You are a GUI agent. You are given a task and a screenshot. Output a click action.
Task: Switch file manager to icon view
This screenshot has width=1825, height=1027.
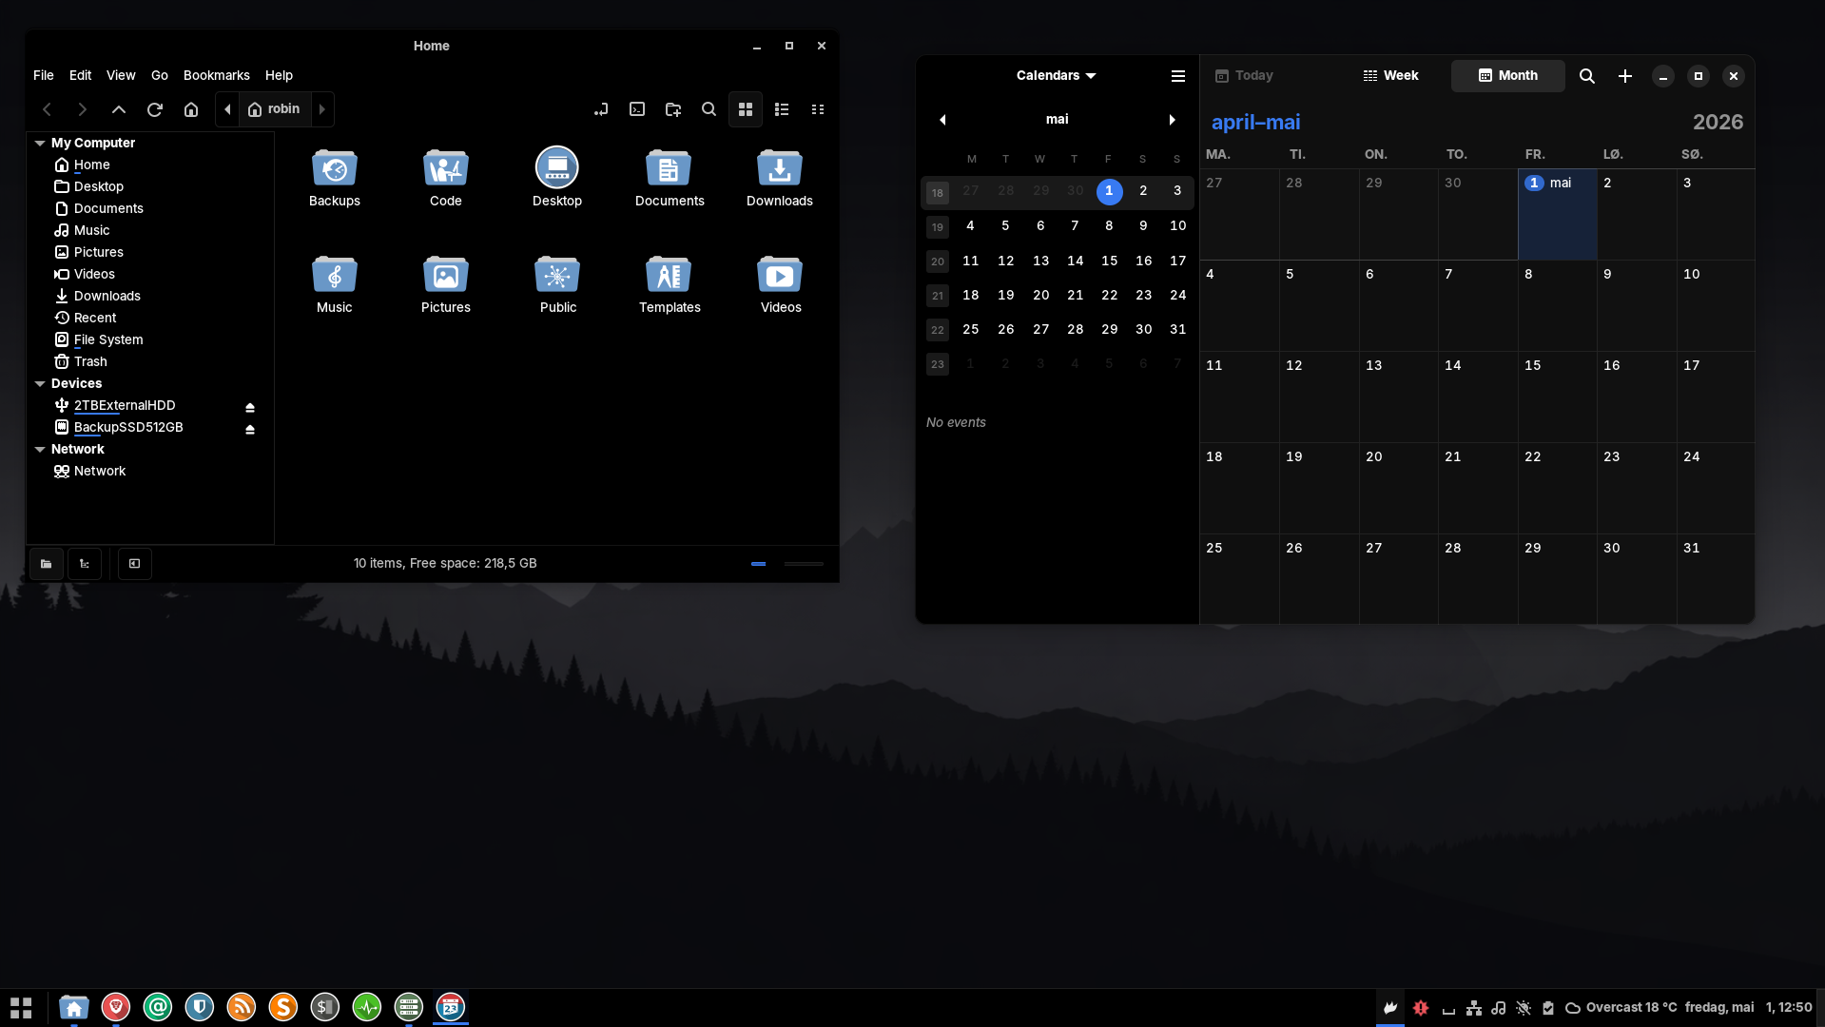[x=746, y=109]
